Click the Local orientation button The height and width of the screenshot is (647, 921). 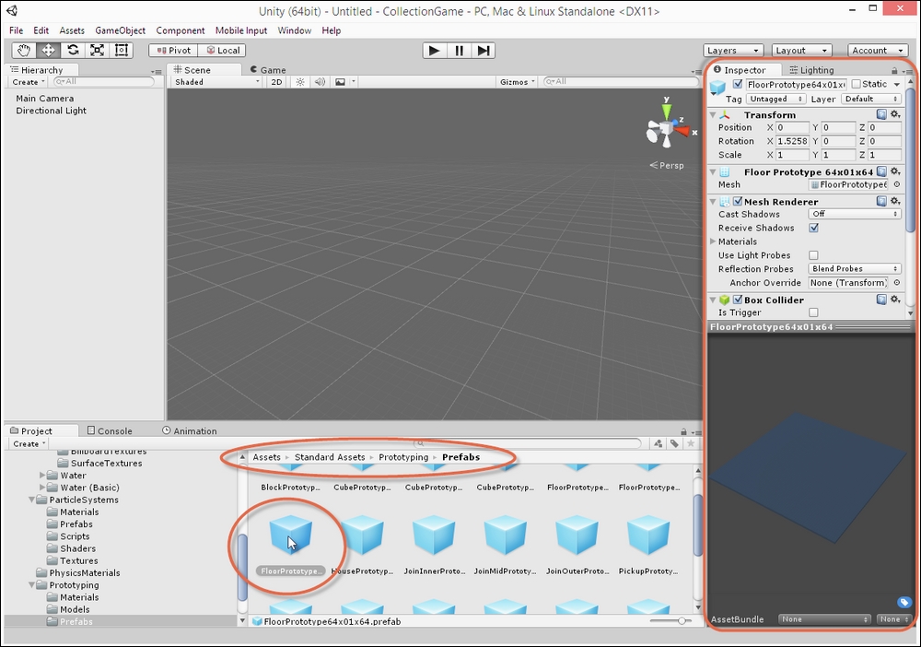pyautogui.click(x=222, y=51)
